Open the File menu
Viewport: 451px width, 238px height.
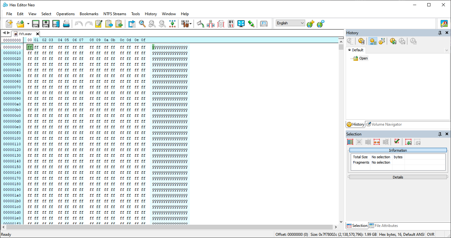(x=9, y=14)
